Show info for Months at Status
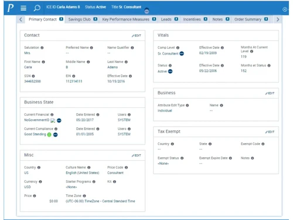Viewport: 293px width, 220px height. click(x=269, y=66)
